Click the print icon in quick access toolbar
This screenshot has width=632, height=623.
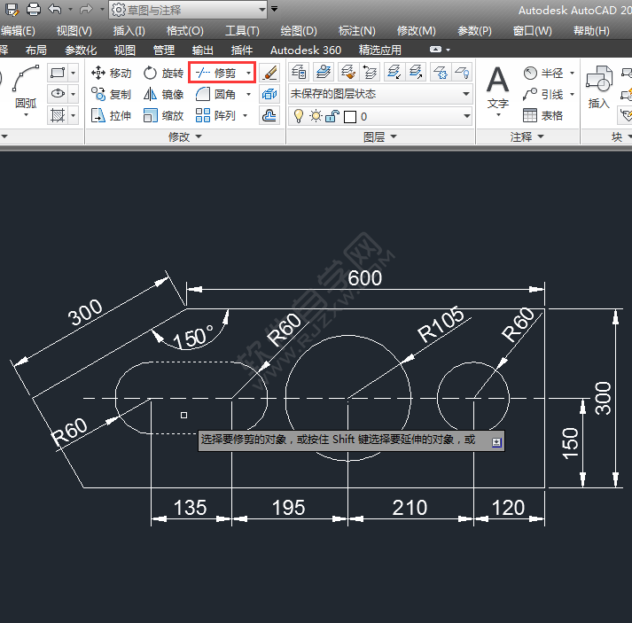[34, 10]
